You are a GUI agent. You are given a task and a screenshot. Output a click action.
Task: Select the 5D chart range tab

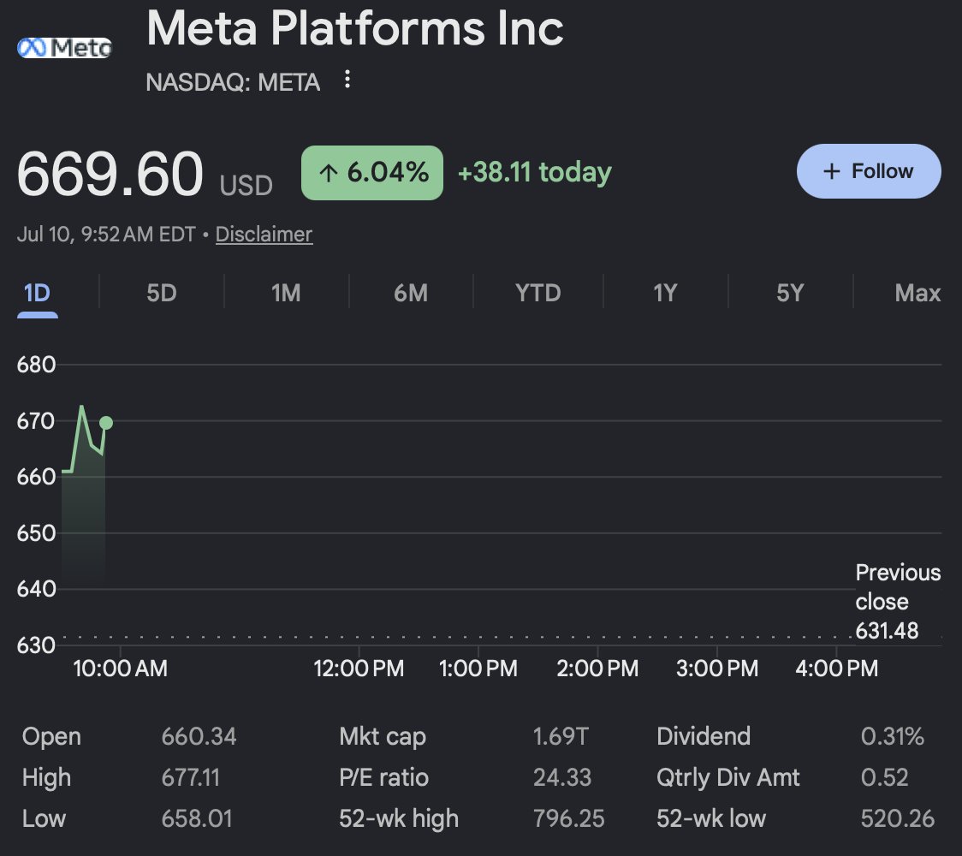point(162,294)
